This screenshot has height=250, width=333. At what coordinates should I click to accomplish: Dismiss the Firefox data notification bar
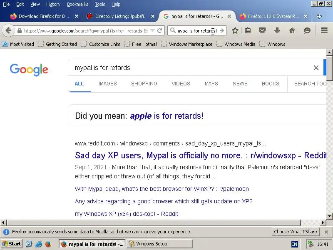(326, 232)
